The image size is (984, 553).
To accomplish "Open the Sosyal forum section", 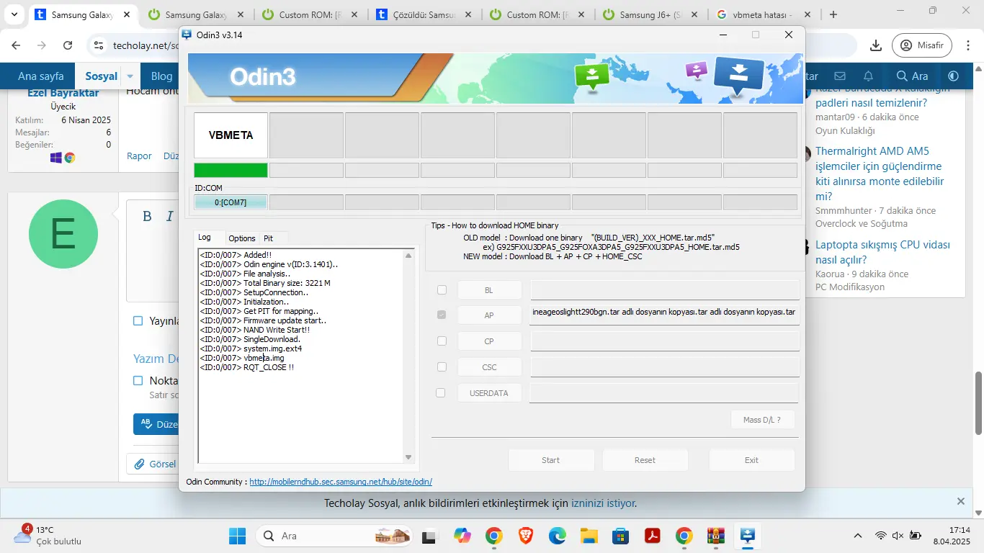I will click(101, 76).
